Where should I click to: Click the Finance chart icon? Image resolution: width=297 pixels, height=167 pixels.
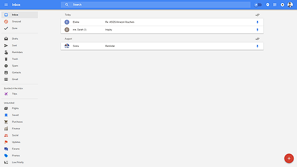[6, 128]
